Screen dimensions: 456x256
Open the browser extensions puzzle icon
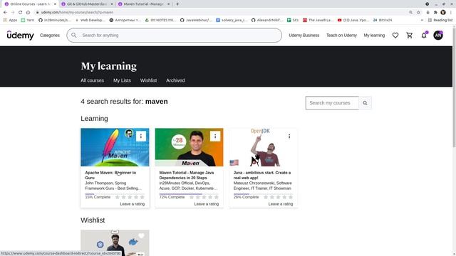pos(435,12)
